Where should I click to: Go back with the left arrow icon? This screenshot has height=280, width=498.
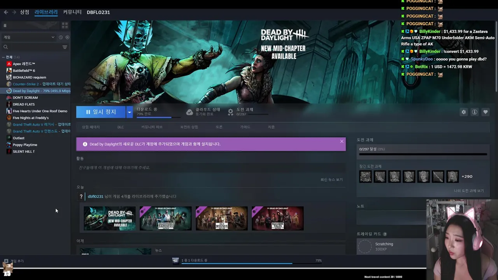(x=6, y=12)
